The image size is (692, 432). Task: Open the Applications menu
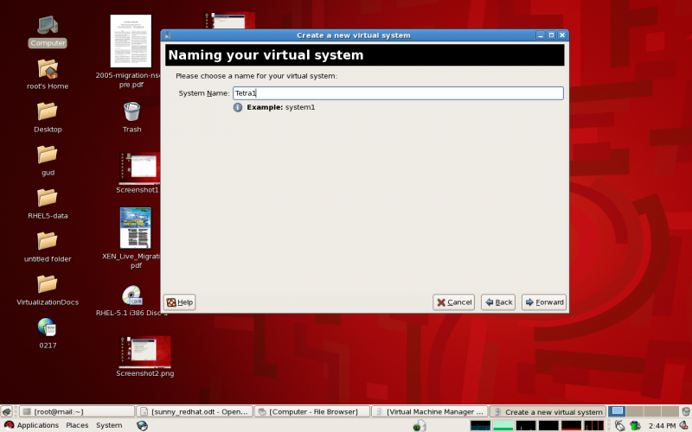[x=37, y=425]
